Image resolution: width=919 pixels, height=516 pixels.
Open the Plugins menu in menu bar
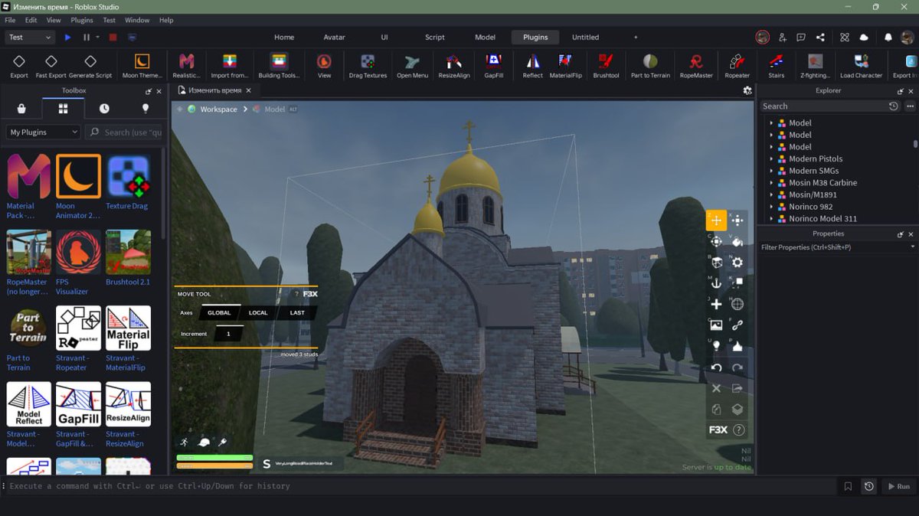(x=82, y=20)
